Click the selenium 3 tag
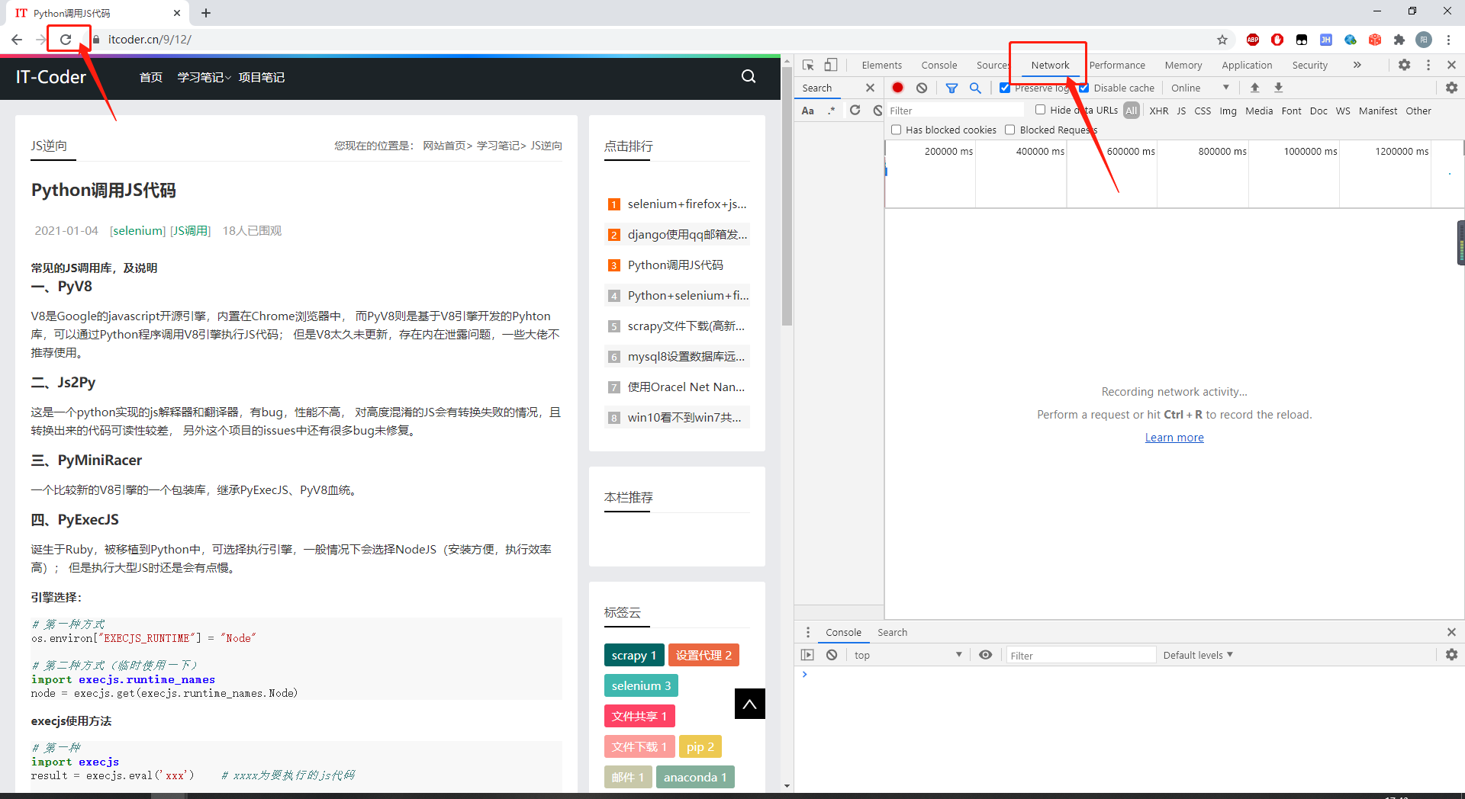This screenshot has height=799, width=1465. (x=641, y=685)
